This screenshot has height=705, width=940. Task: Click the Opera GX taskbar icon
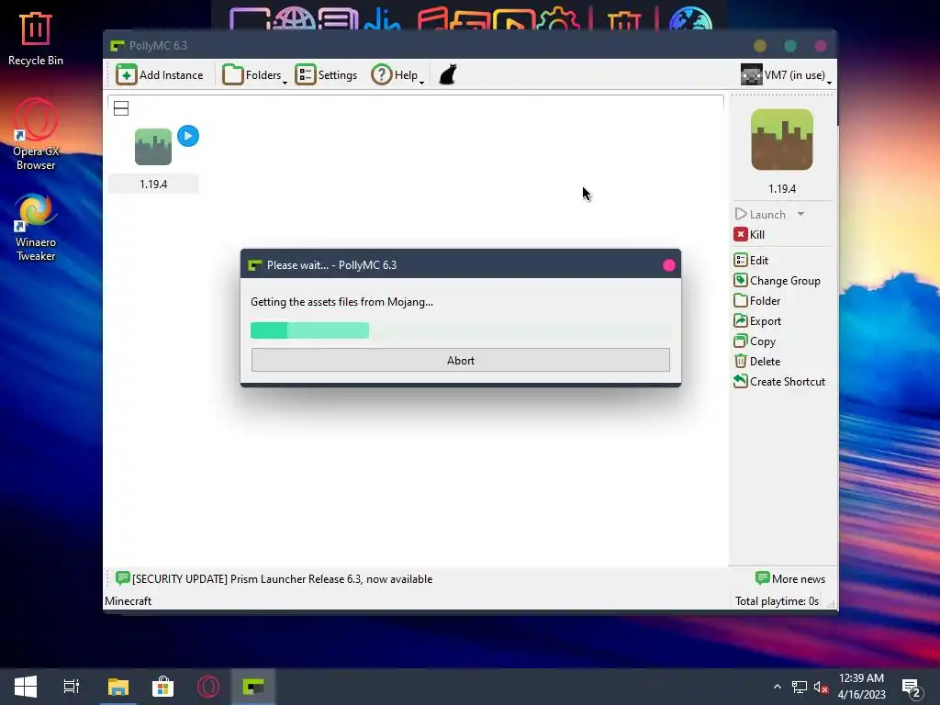coord(208,687)
